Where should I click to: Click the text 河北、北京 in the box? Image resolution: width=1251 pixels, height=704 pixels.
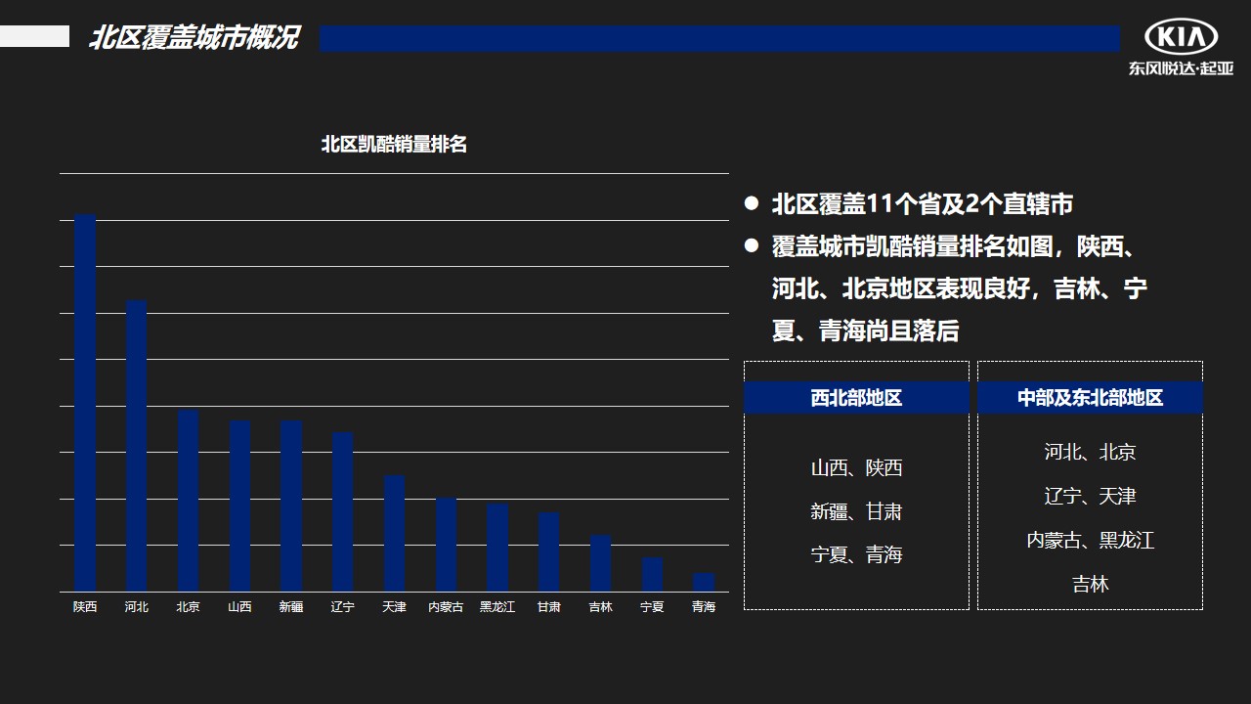pyautogui.click(x=1090, y=452)
